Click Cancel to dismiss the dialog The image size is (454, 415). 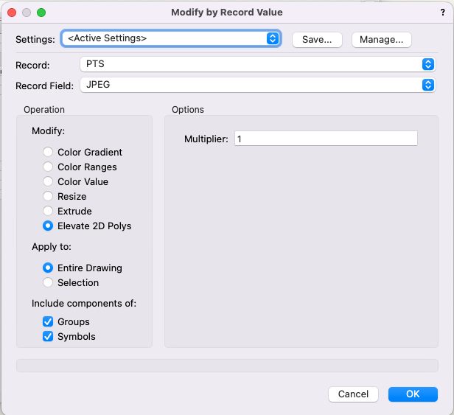coord(353,394)
